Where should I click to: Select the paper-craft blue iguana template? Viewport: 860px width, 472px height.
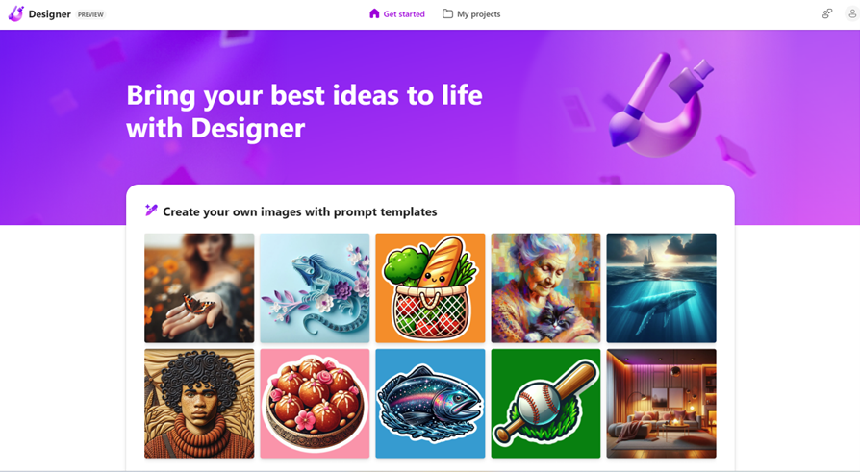[315, 287]
